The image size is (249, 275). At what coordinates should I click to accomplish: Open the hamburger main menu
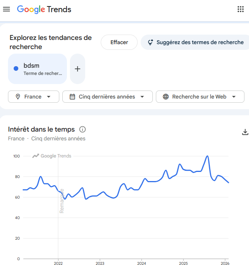[x=6, y=9]
